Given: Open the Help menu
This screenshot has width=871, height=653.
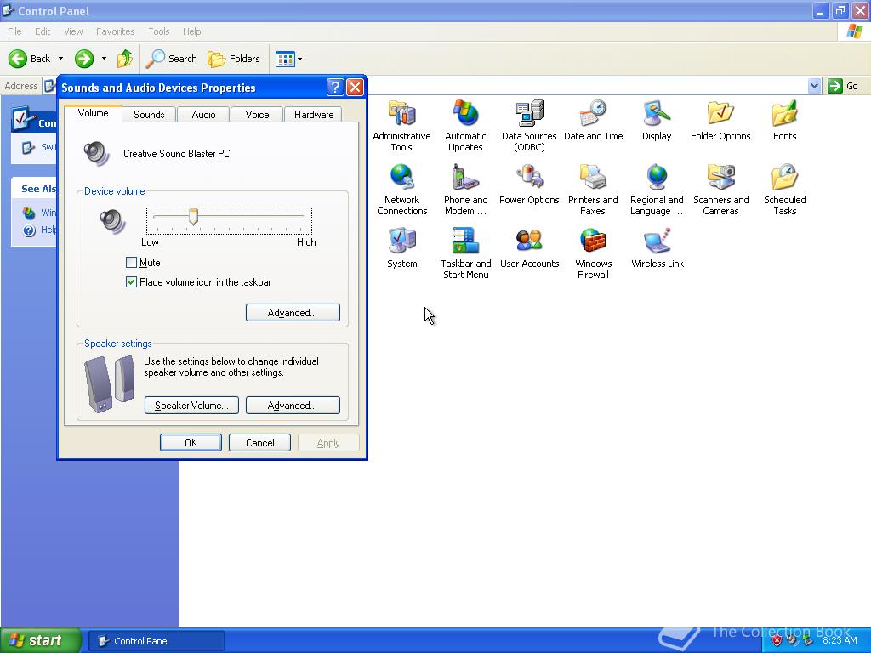Looking at the screenshot, I should pyautogui.click(x=191, y=31).
